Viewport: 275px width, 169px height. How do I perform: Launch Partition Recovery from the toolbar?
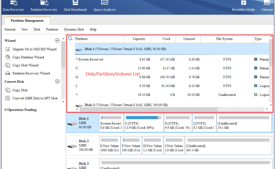pyautogui.click(x=44, y=6)
